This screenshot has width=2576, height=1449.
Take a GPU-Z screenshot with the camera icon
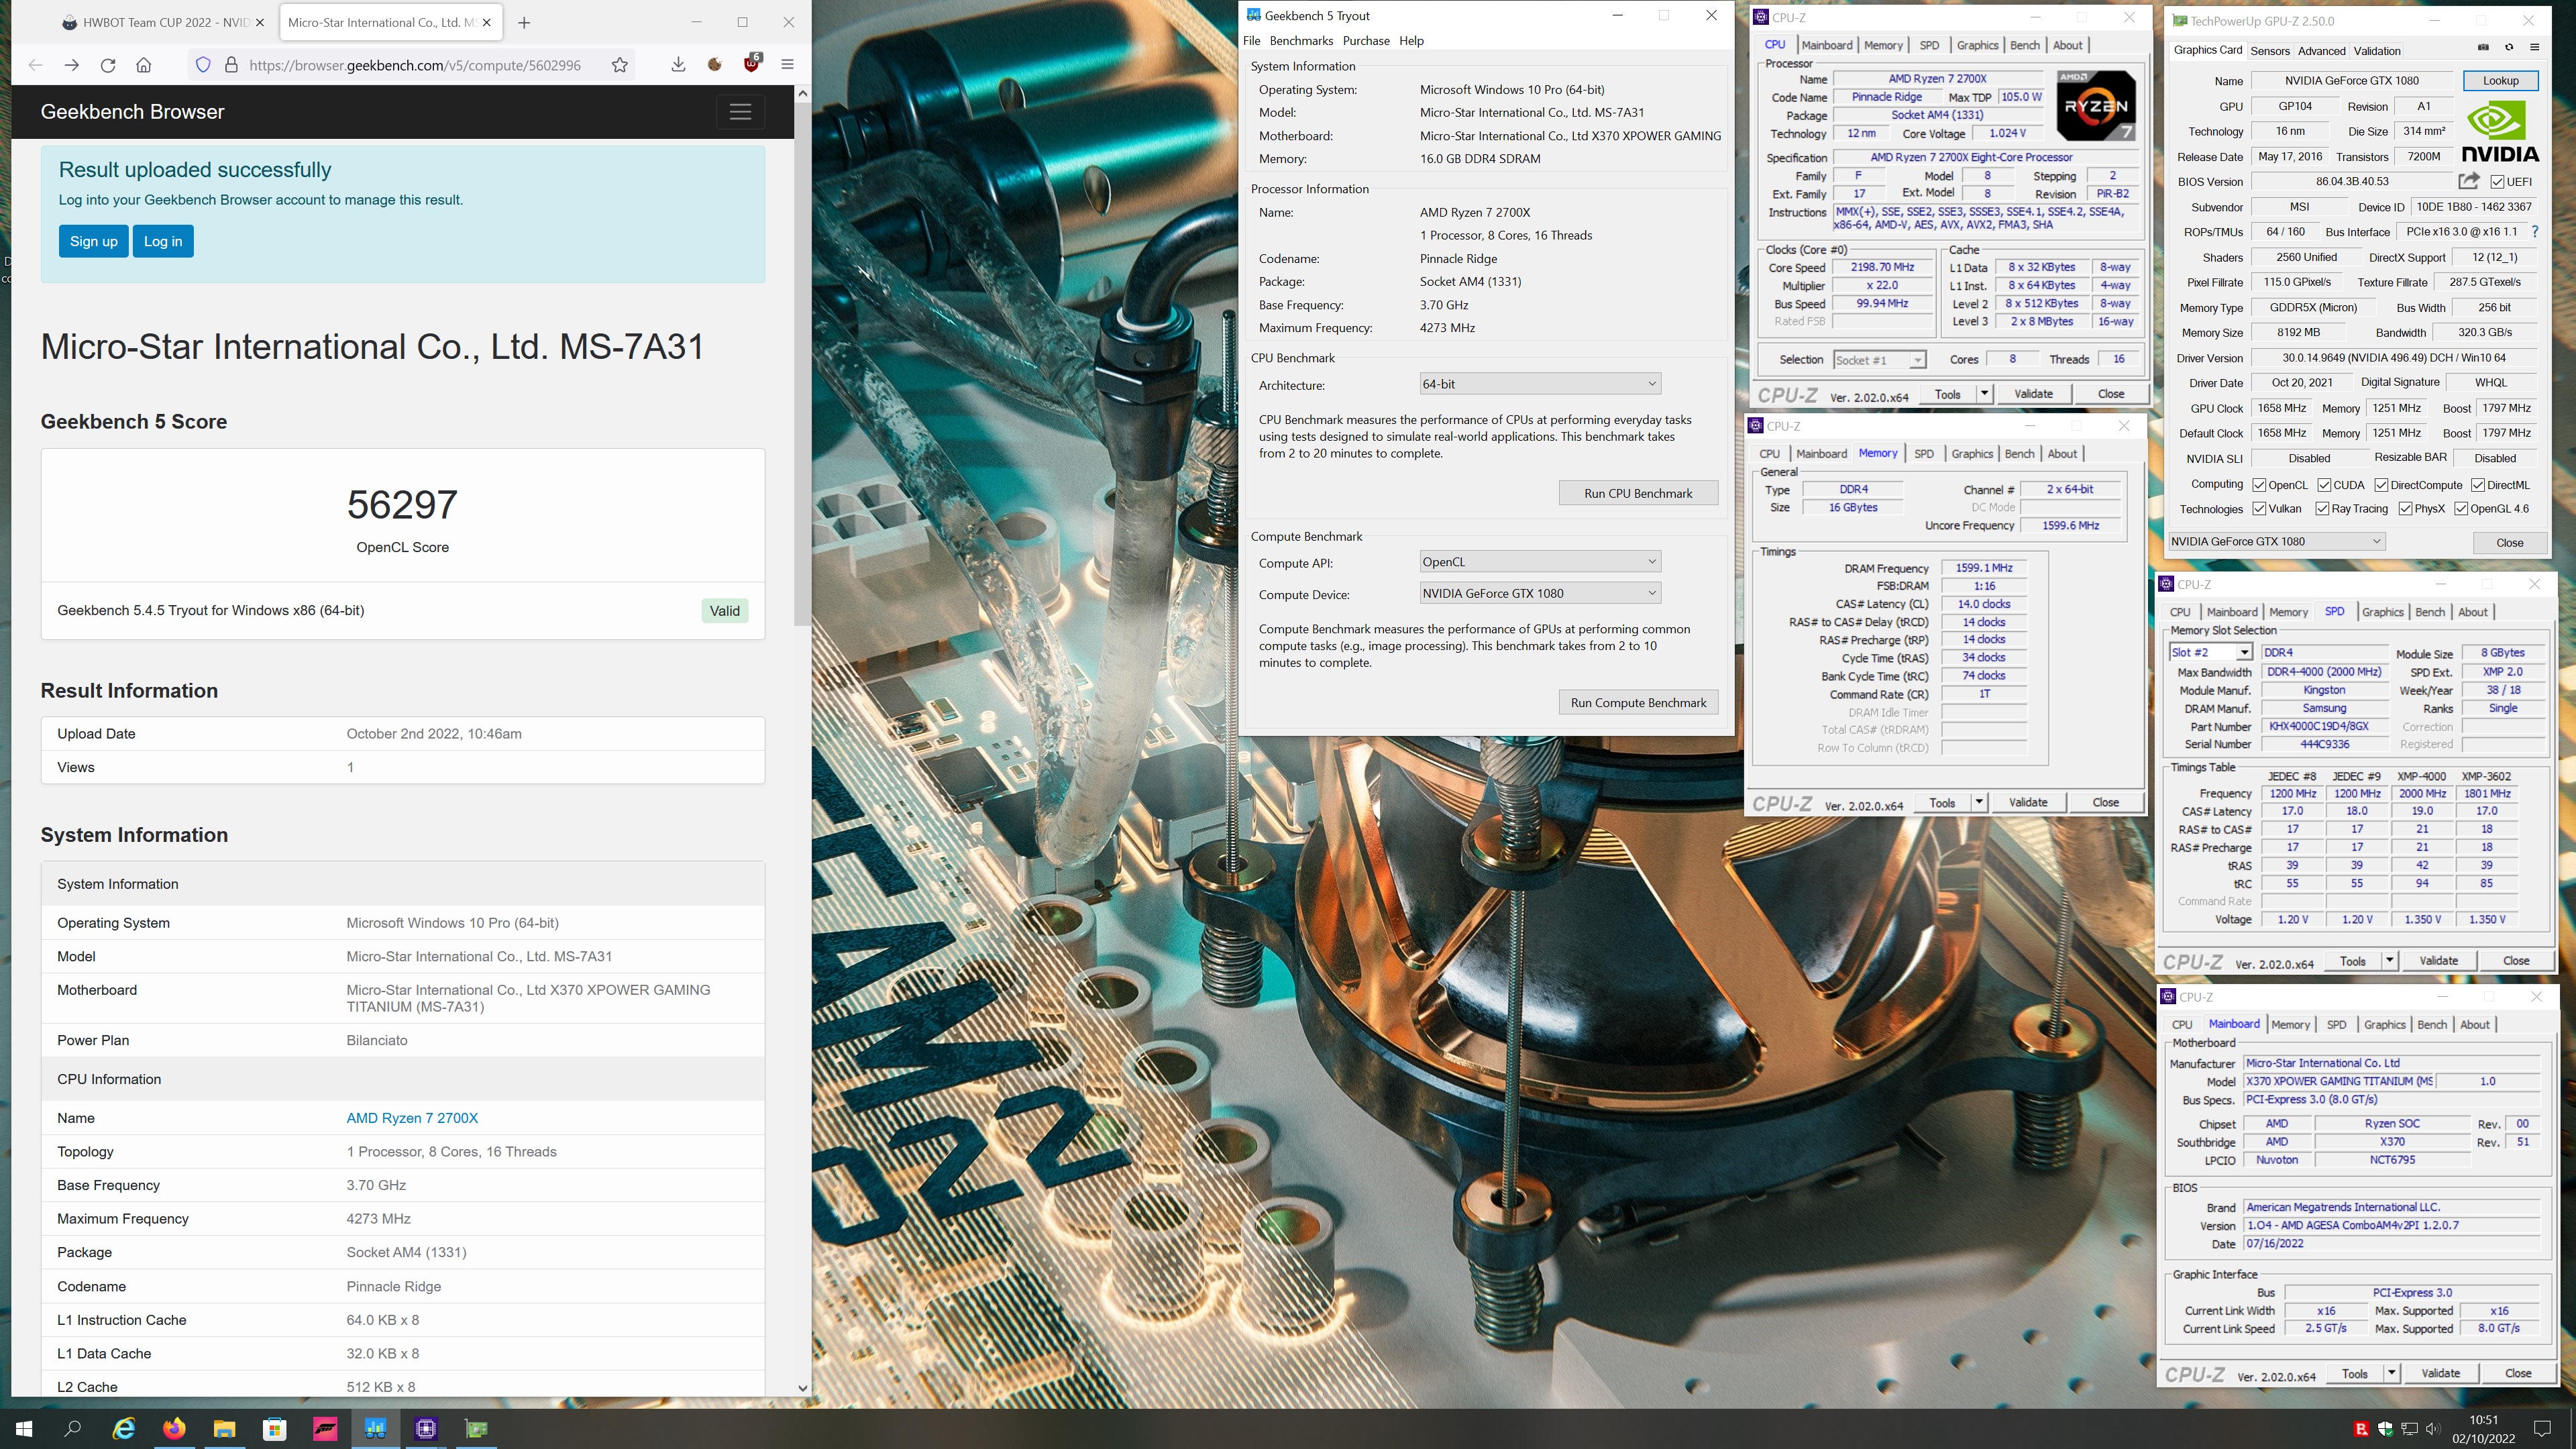point(2483,48)
